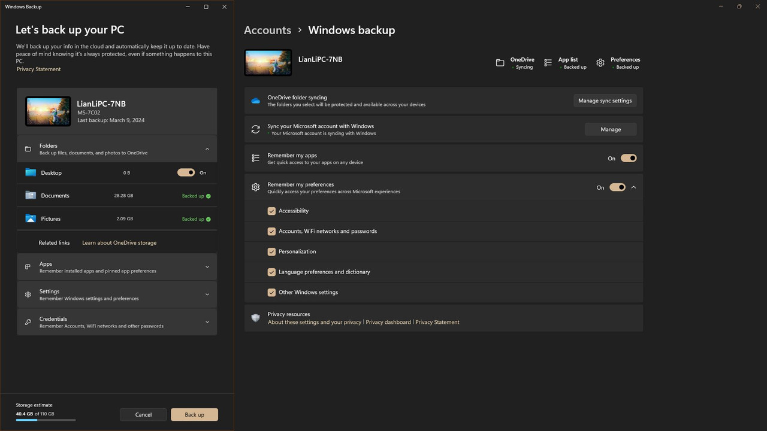Click the Remember my apps list icon

click(256, 158)
